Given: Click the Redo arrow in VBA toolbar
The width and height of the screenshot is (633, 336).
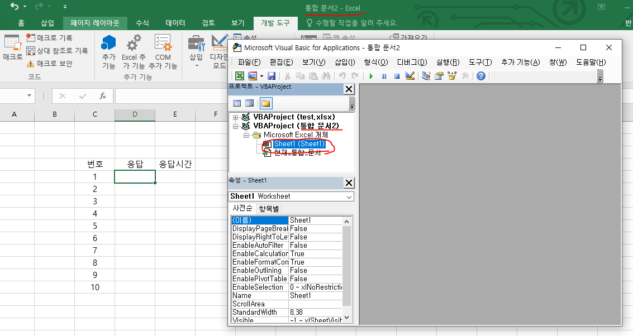Looking at the screenshot, I should [355, 76].
